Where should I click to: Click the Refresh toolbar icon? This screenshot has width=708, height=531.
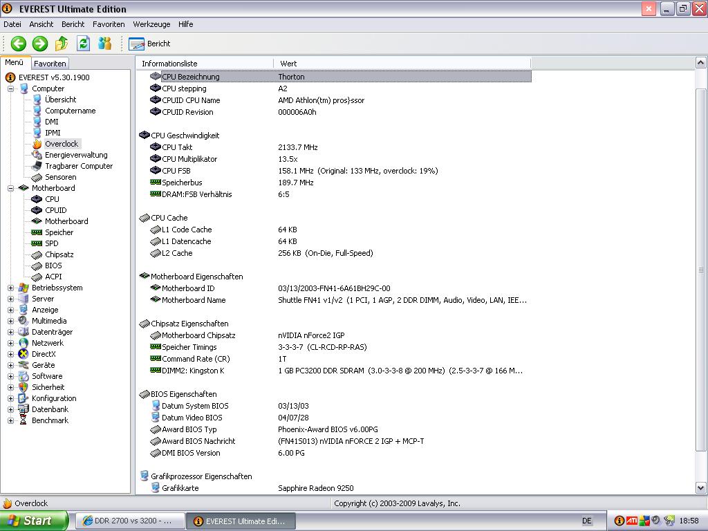point(84,44)
